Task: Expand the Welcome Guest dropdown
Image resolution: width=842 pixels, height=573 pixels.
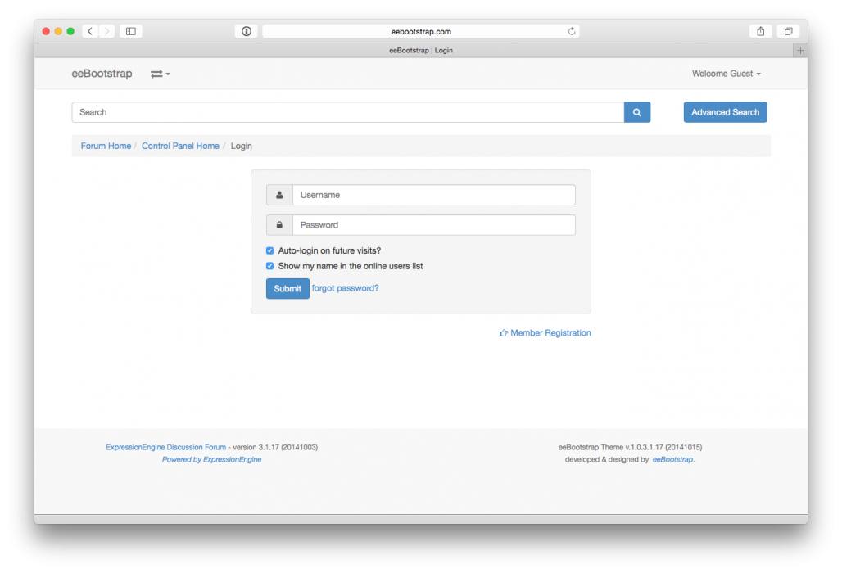Action: [726, 74]
